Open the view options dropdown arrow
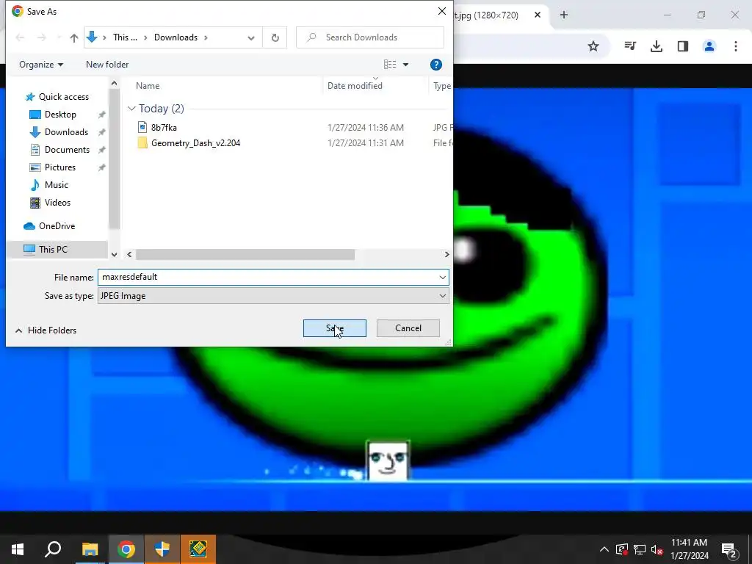Image resolution: width=752 pixels, height=564 pixels. 405,65
